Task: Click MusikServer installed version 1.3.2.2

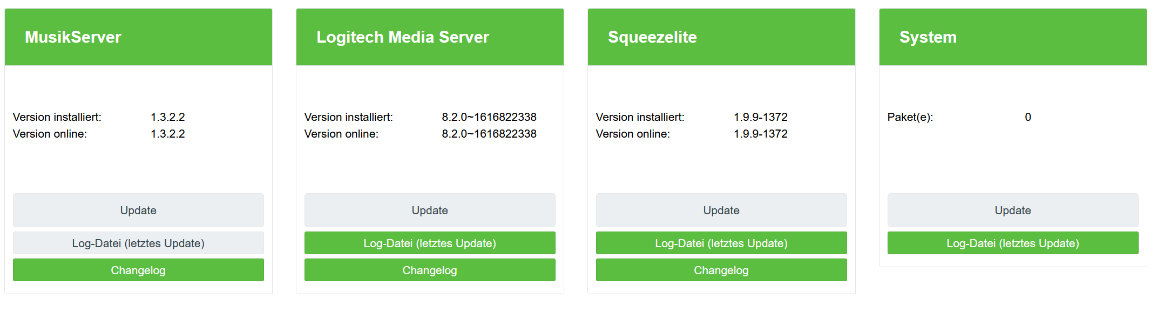Action: click(167, 117)
